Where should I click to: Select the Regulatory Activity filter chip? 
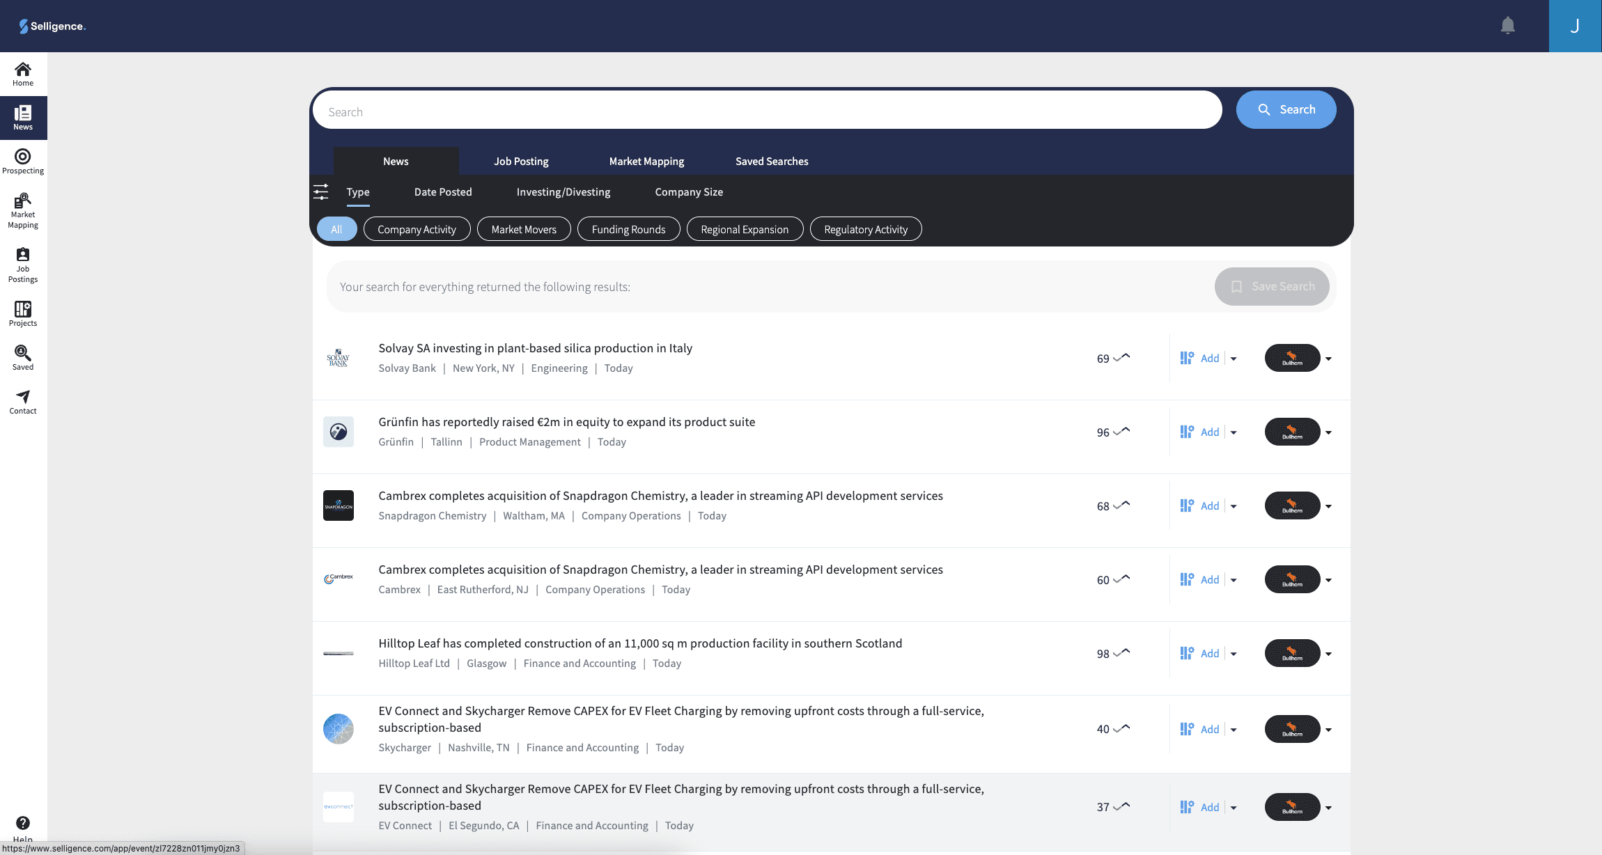click(x=865, y=229)
